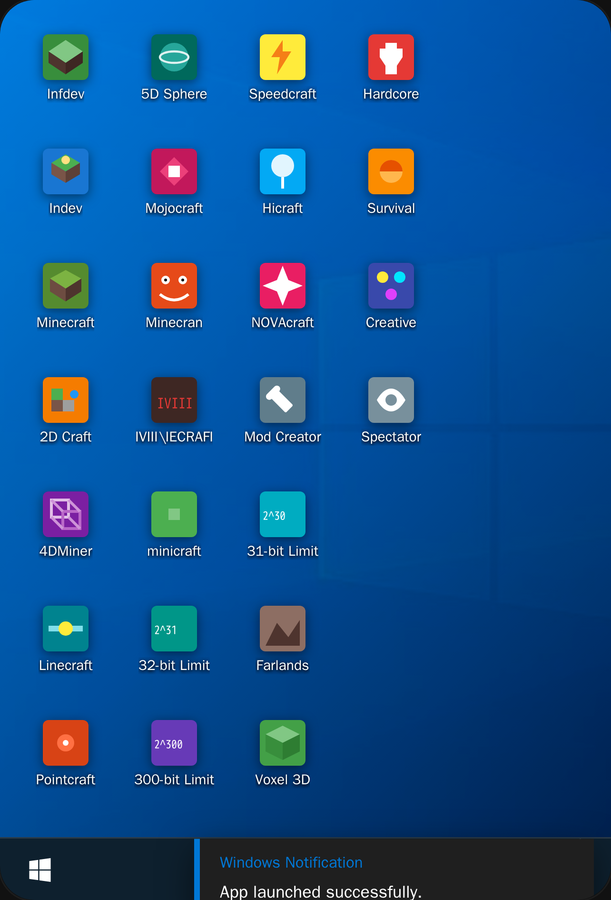The image size is (611, 900).
Task: Click the Windows Notification title
Action: (291, 862)
